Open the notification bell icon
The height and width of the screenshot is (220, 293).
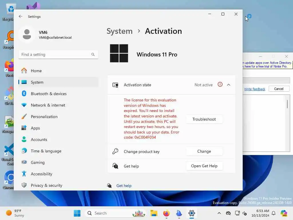(274, 213)
